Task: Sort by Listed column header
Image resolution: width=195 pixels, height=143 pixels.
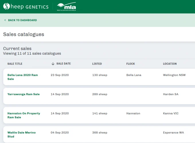Action: [97, 64]
